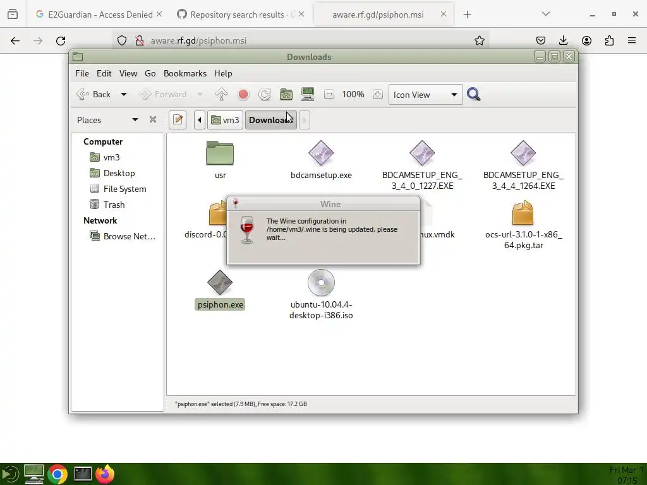
Task: Open Firefox view recent browsing icon
Action: [13, 15]
